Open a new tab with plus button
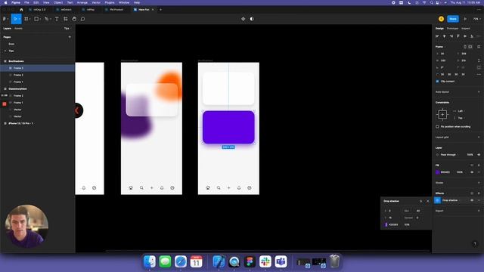 pos(160,10)
